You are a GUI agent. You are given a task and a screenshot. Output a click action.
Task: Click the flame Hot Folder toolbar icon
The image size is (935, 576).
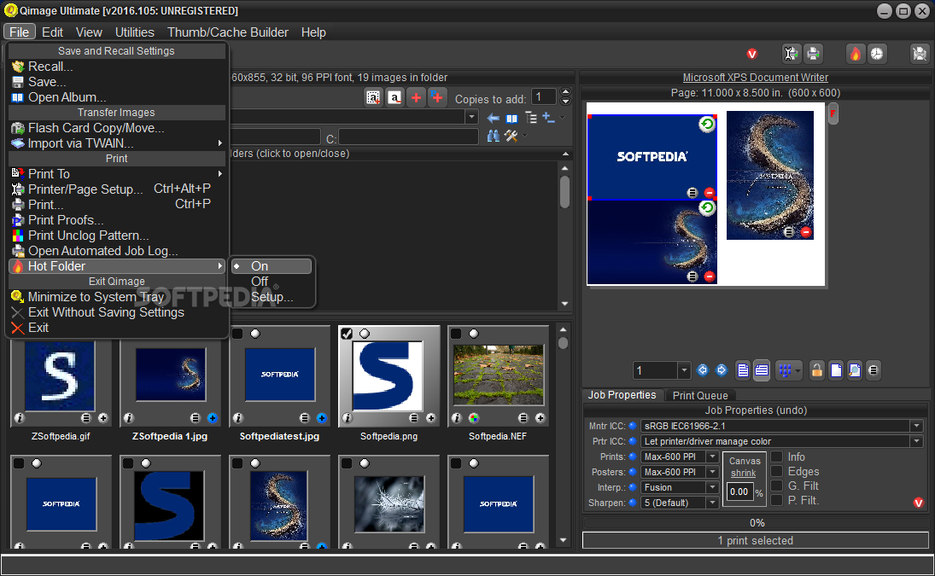pyautogui.click(x=855, y=54)
